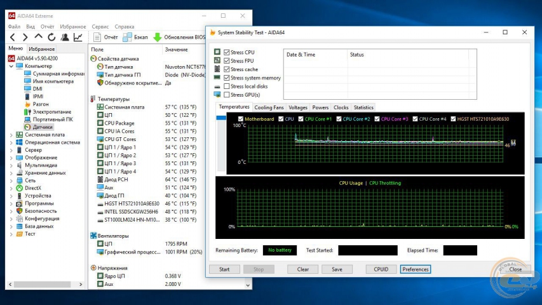542x305 pixels.
Task: Enable the Stress local disks checkbox
Action: point(226,86)
